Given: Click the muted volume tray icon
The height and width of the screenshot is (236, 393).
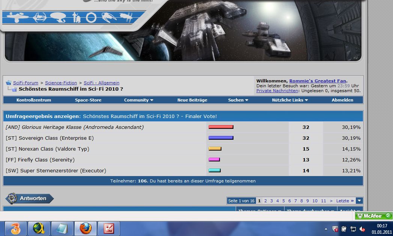Looking at the screenshot, I should click(x=362, y=229).
